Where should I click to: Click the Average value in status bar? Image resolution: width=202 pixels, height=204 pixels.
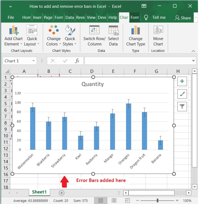click(x=31, y=201)
